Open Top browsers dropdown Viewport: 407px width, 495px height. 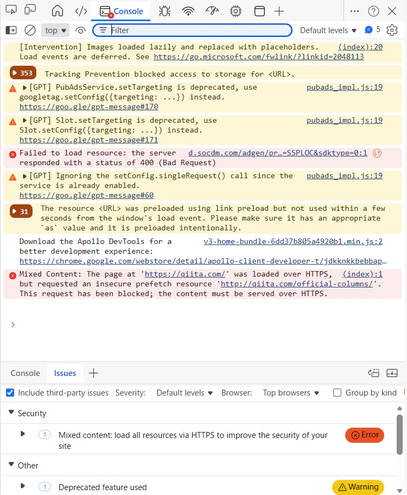291,393
